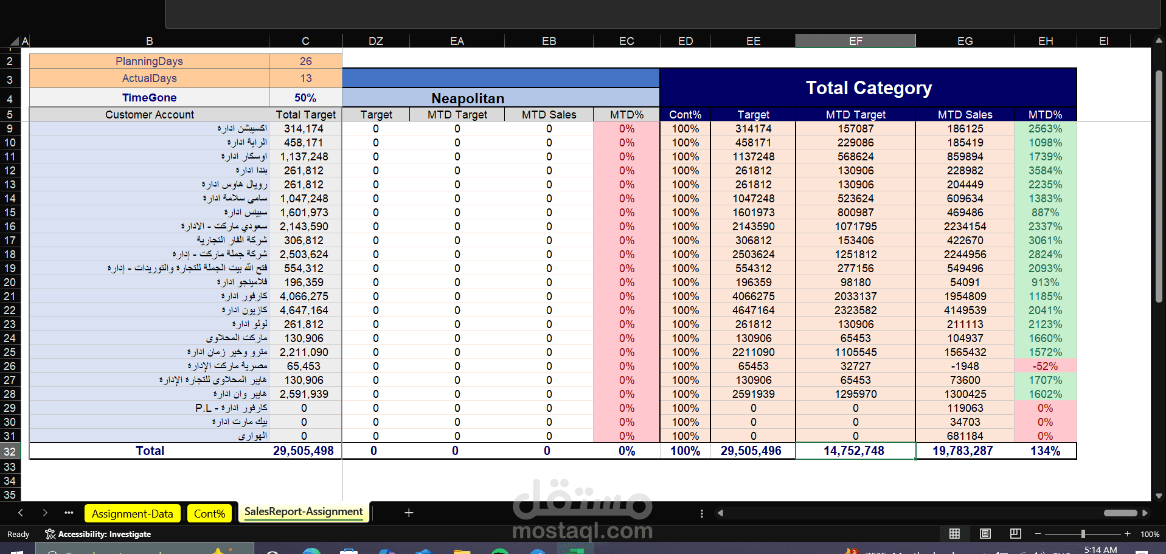Click the Select All corner triangle
The width and height of the screenshot is (1166, 554).
pos(15,42)
